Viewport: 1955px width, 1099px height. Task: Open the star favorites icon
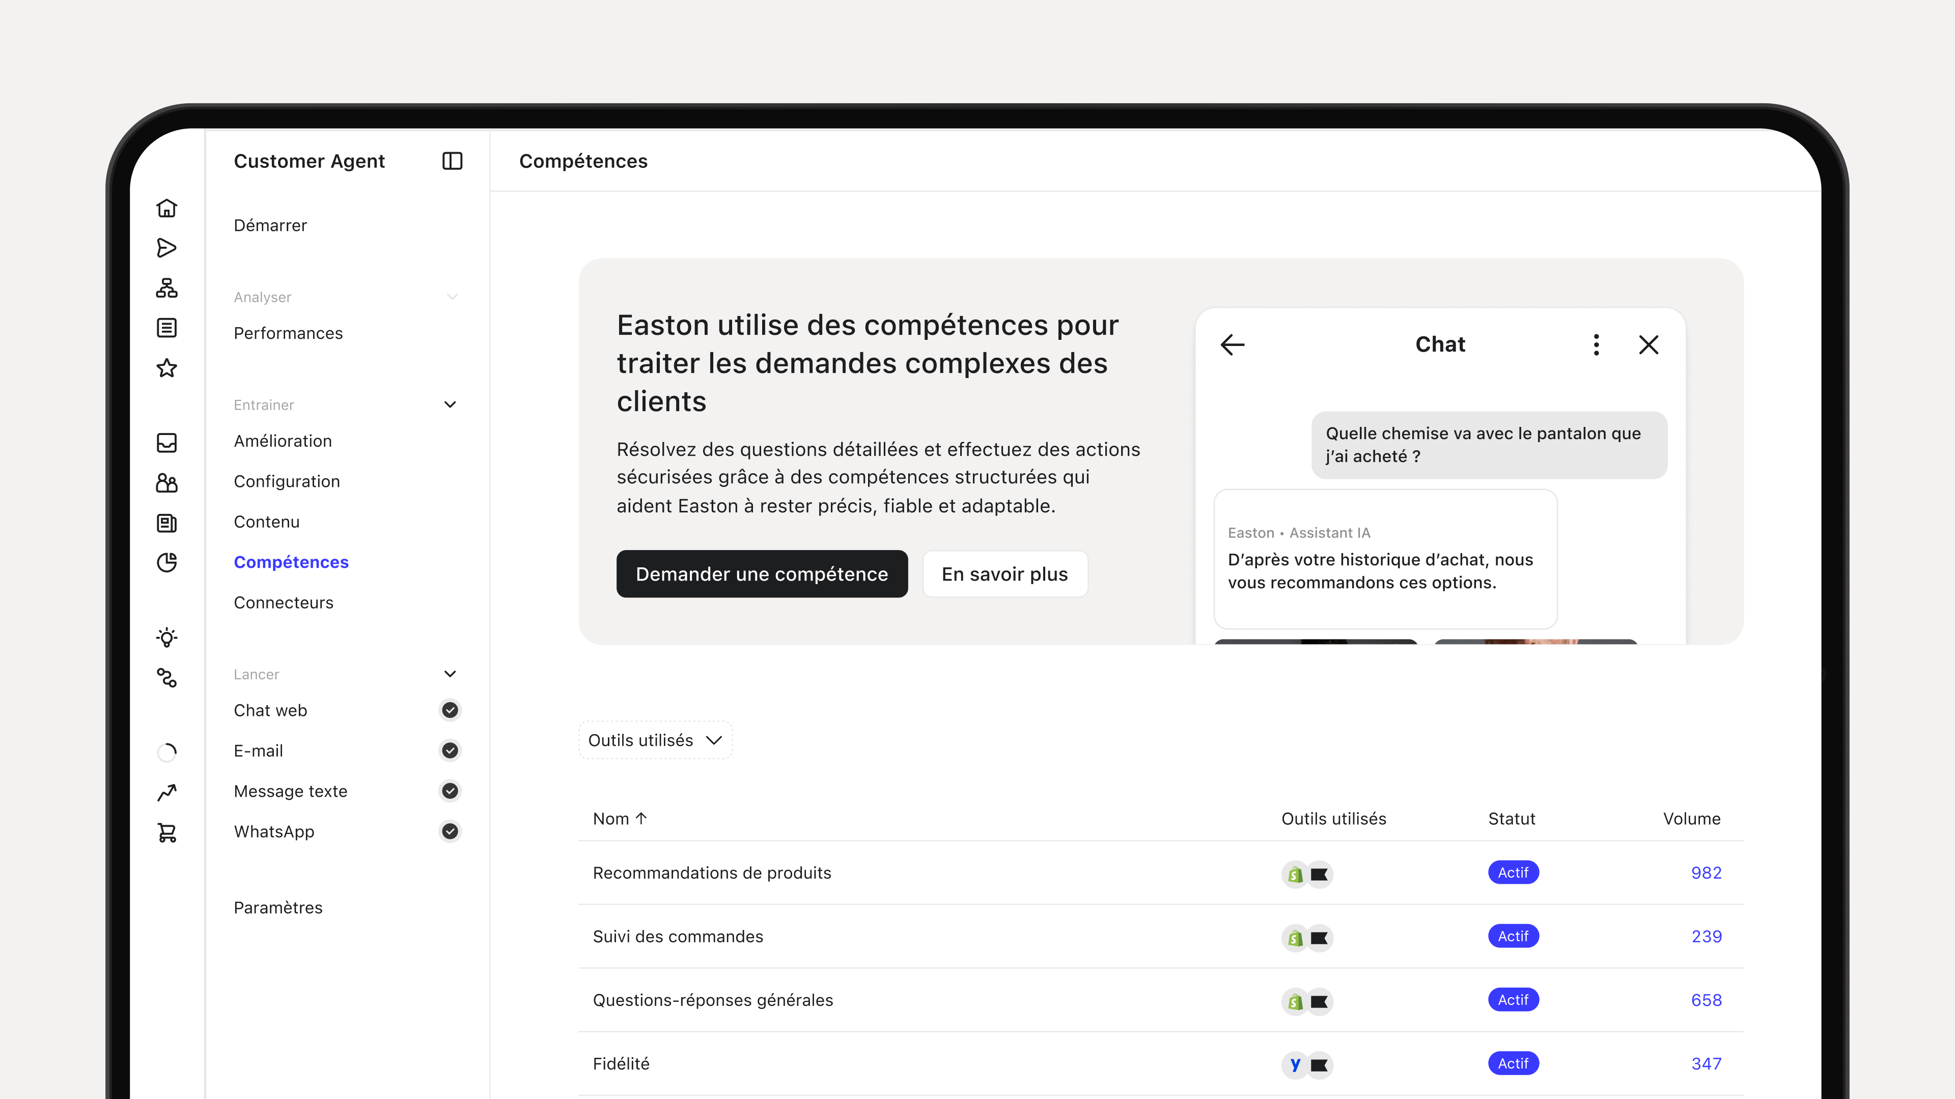pos(166,368)
